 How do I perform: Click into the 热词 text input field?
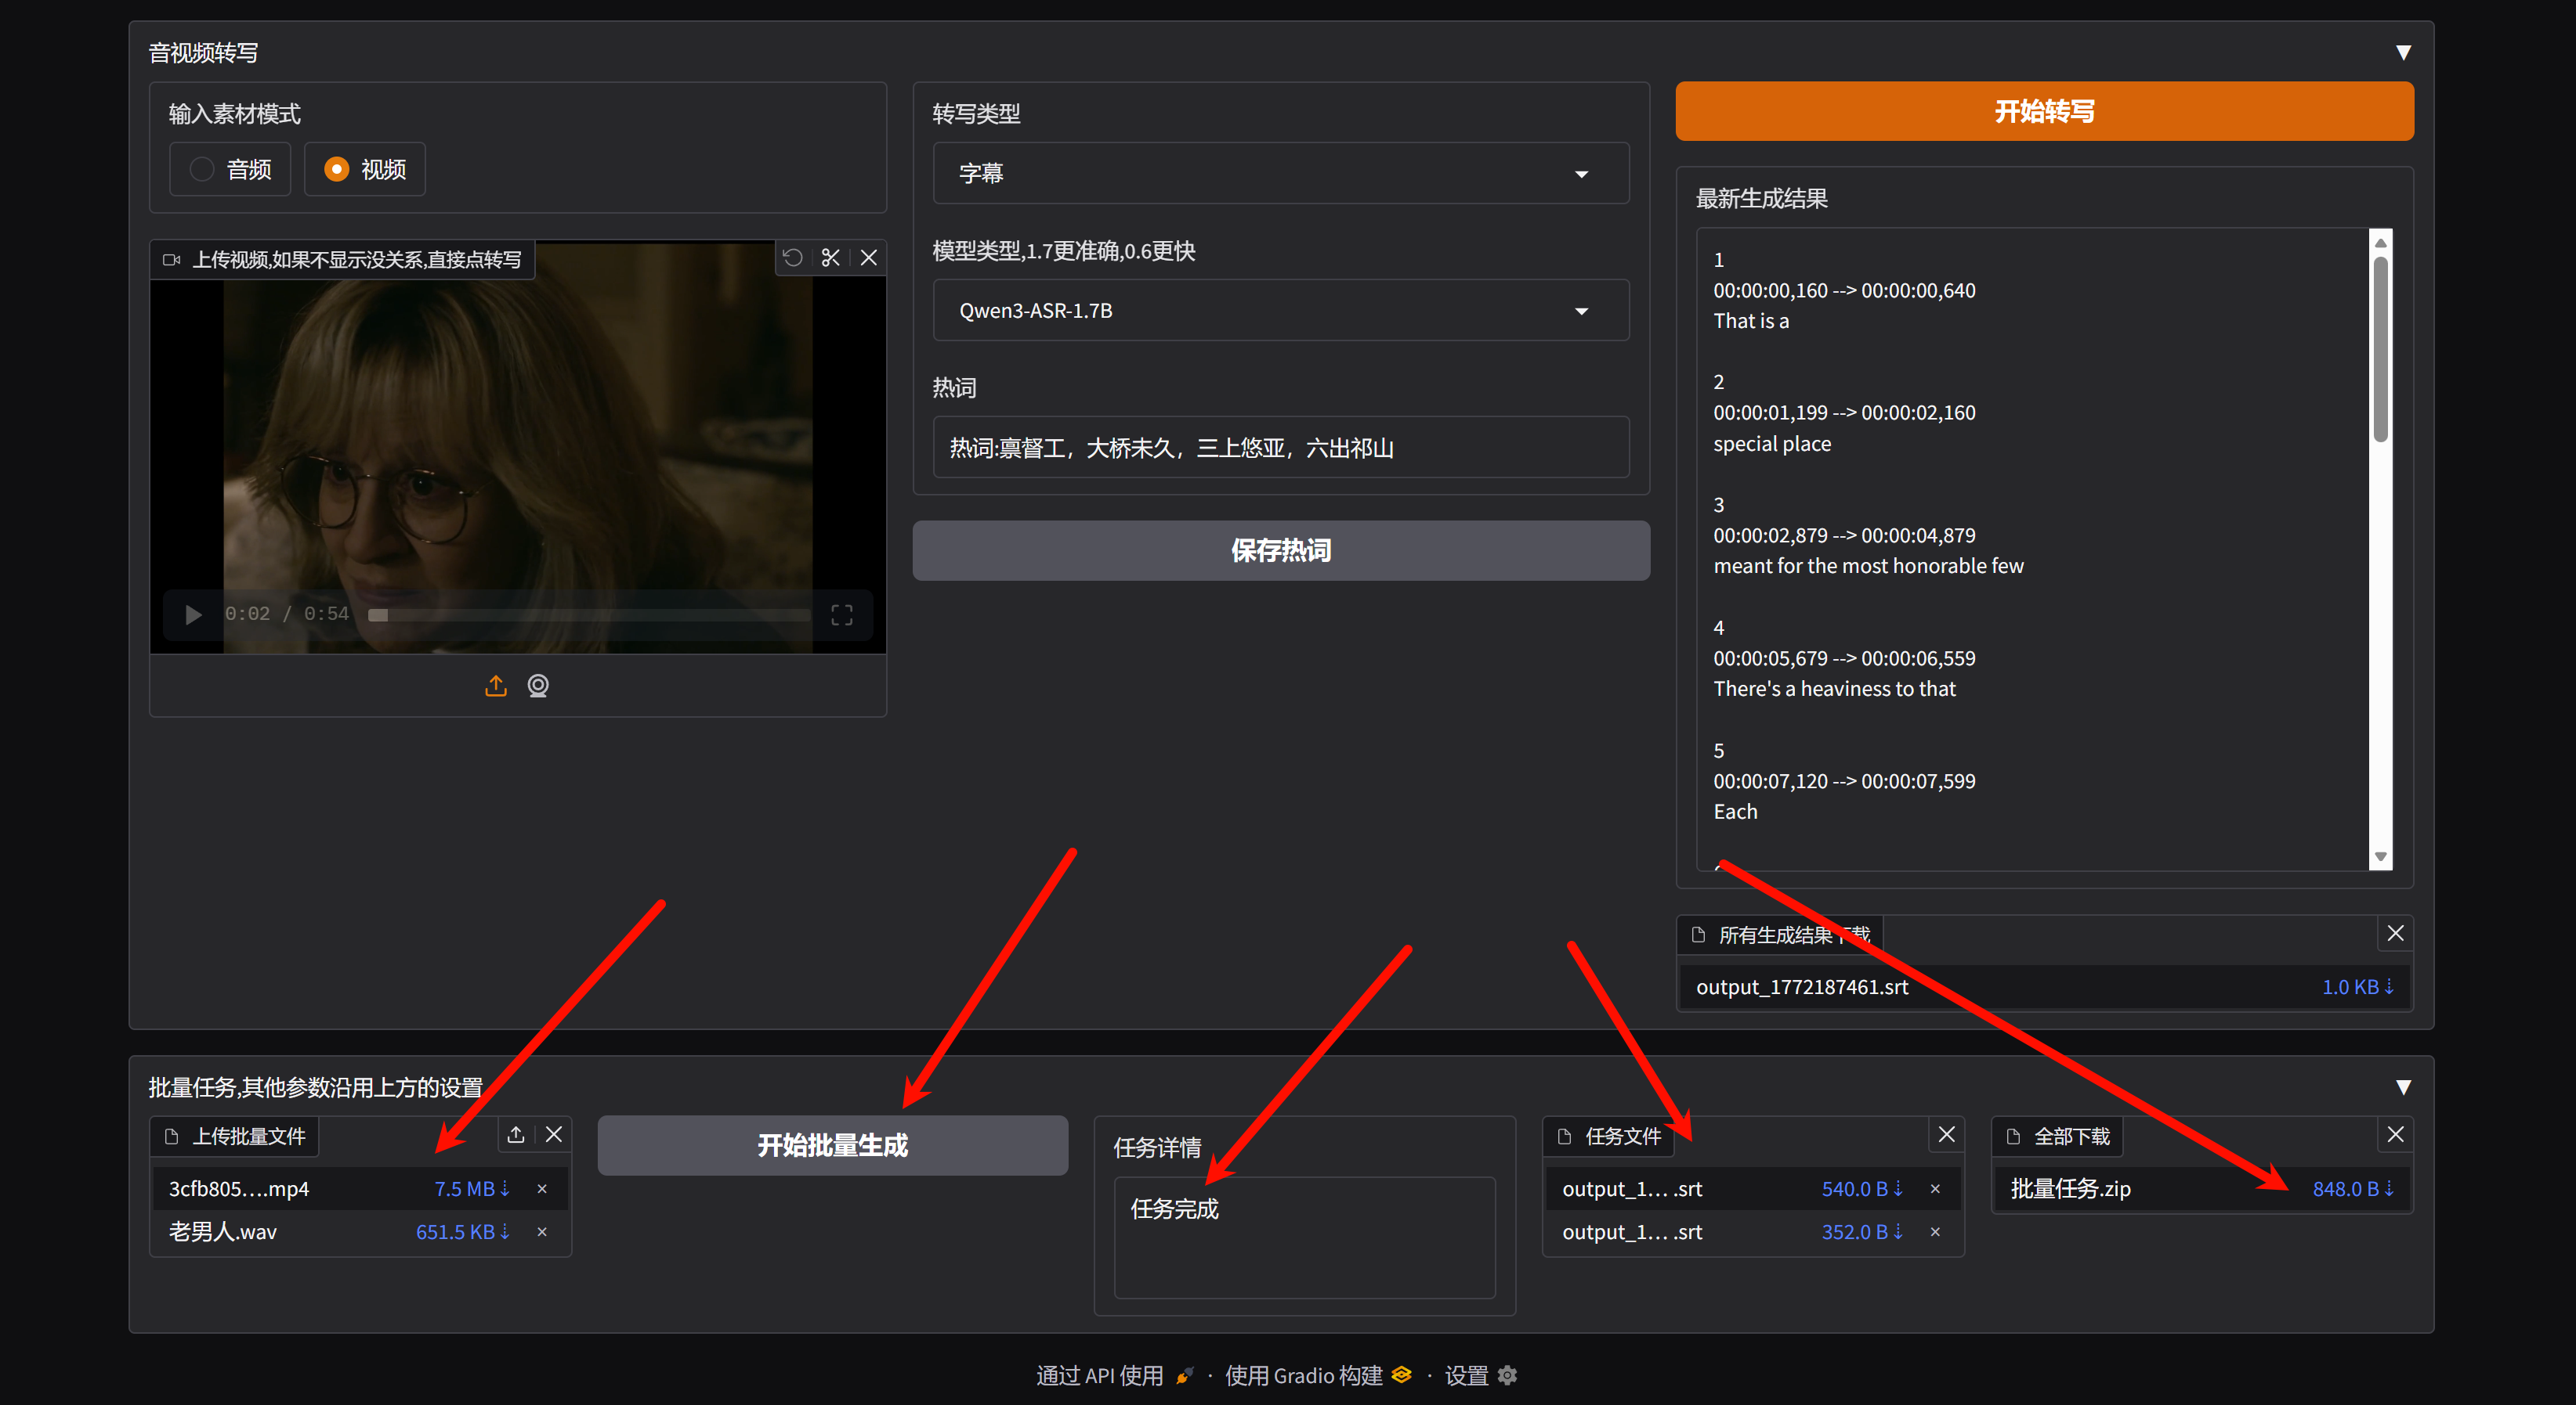1280,448
